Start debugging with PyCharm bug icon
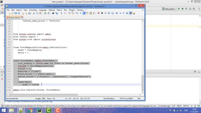 [x=182, y=9]
